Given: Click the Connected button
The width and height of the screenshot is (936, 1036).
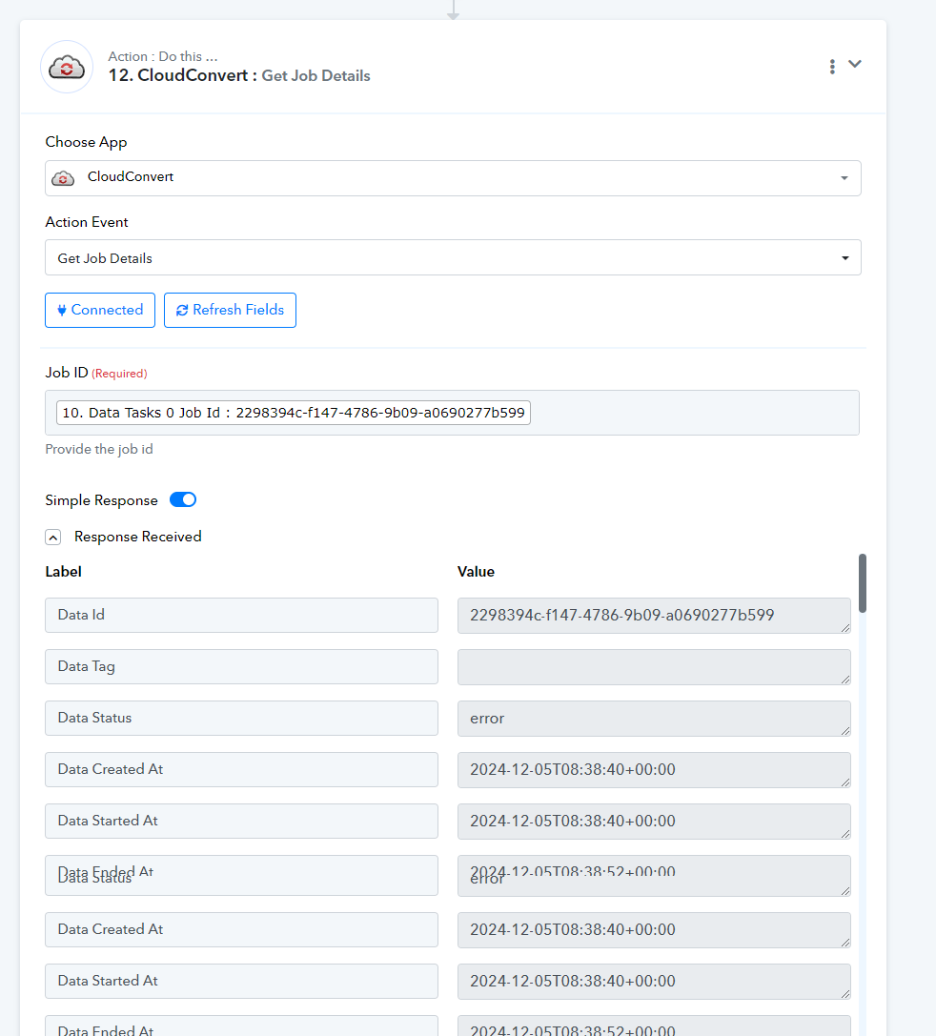Looking at the screenshot, I should click(x=100, y=310).
